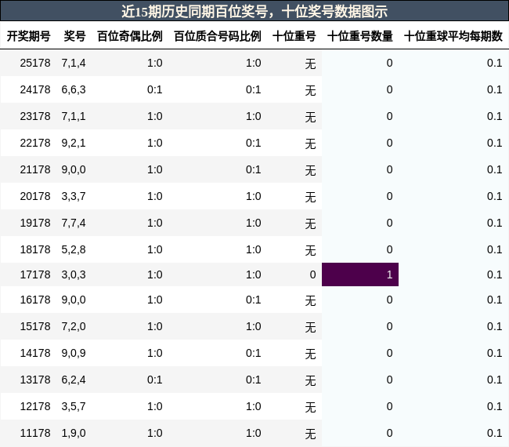Click the 百位奇偶比例 column header
The image size is (509, 447).
coord(130,36)
